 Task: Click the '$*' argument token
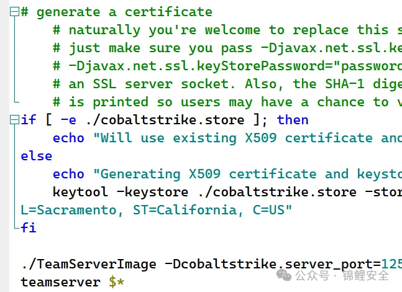(x=116, y=282)
